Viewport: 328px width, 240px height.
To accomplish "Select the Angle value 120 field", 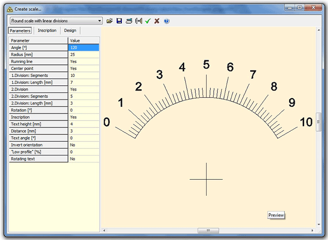I will 84,48.
